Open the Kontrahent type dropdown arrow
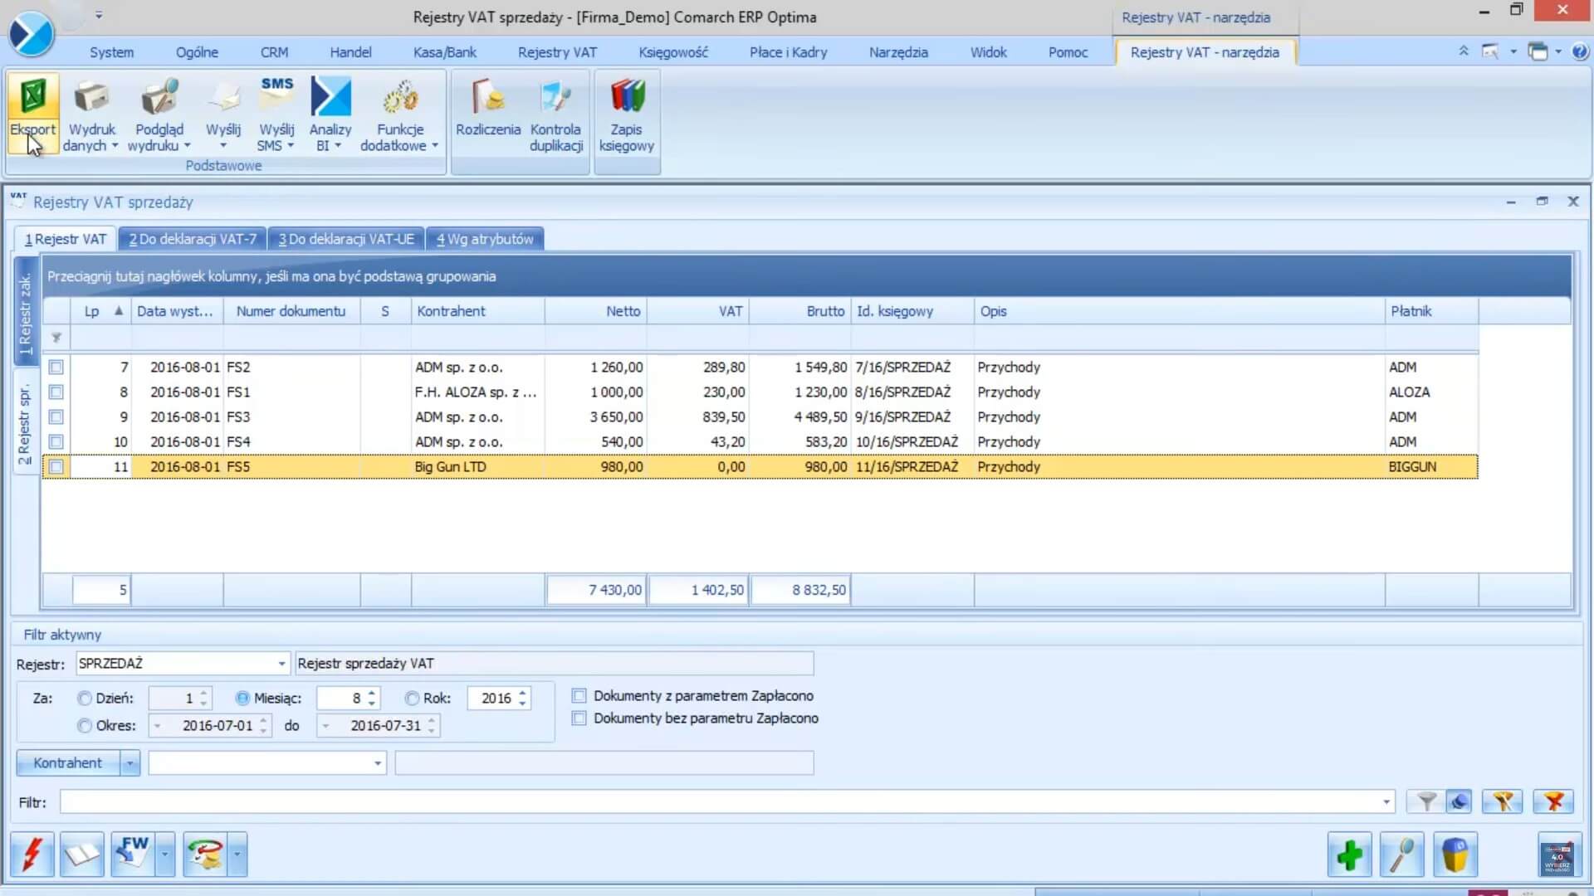Viewport: 1594px width, 896px height. click(130, 762)
